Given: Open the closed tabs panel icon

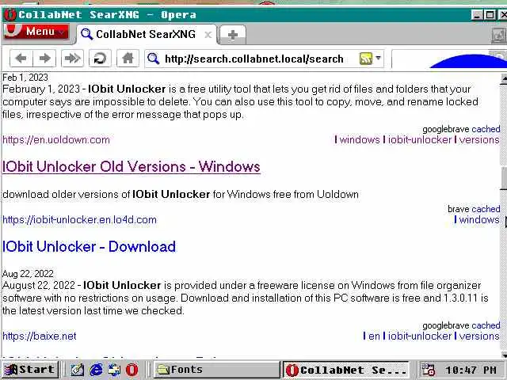Looking at the screenshot, I should (499, 35).
